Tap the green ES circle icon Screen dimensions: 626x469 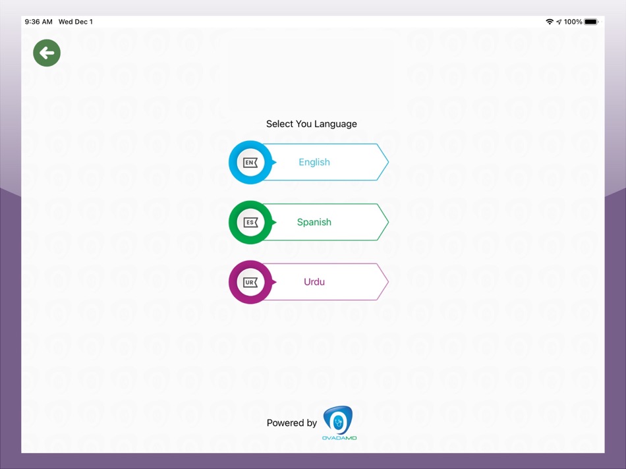250,223
